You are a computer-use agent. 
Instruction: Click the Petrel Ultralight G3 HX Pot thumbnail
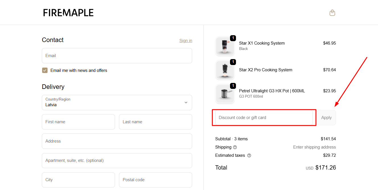click(x=225, y=94)
